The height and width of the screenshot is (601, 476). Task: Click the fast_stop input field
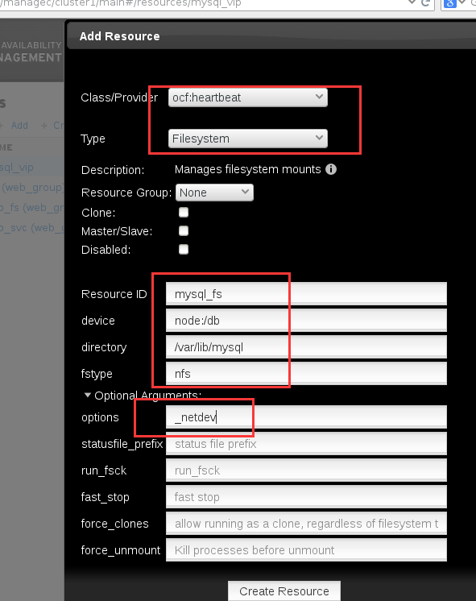coord(306,497)
